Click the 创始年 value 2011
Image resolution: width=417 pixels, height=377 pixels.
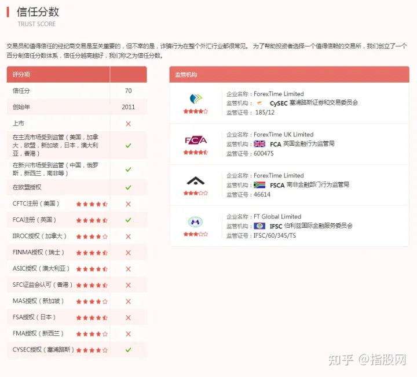128,107
